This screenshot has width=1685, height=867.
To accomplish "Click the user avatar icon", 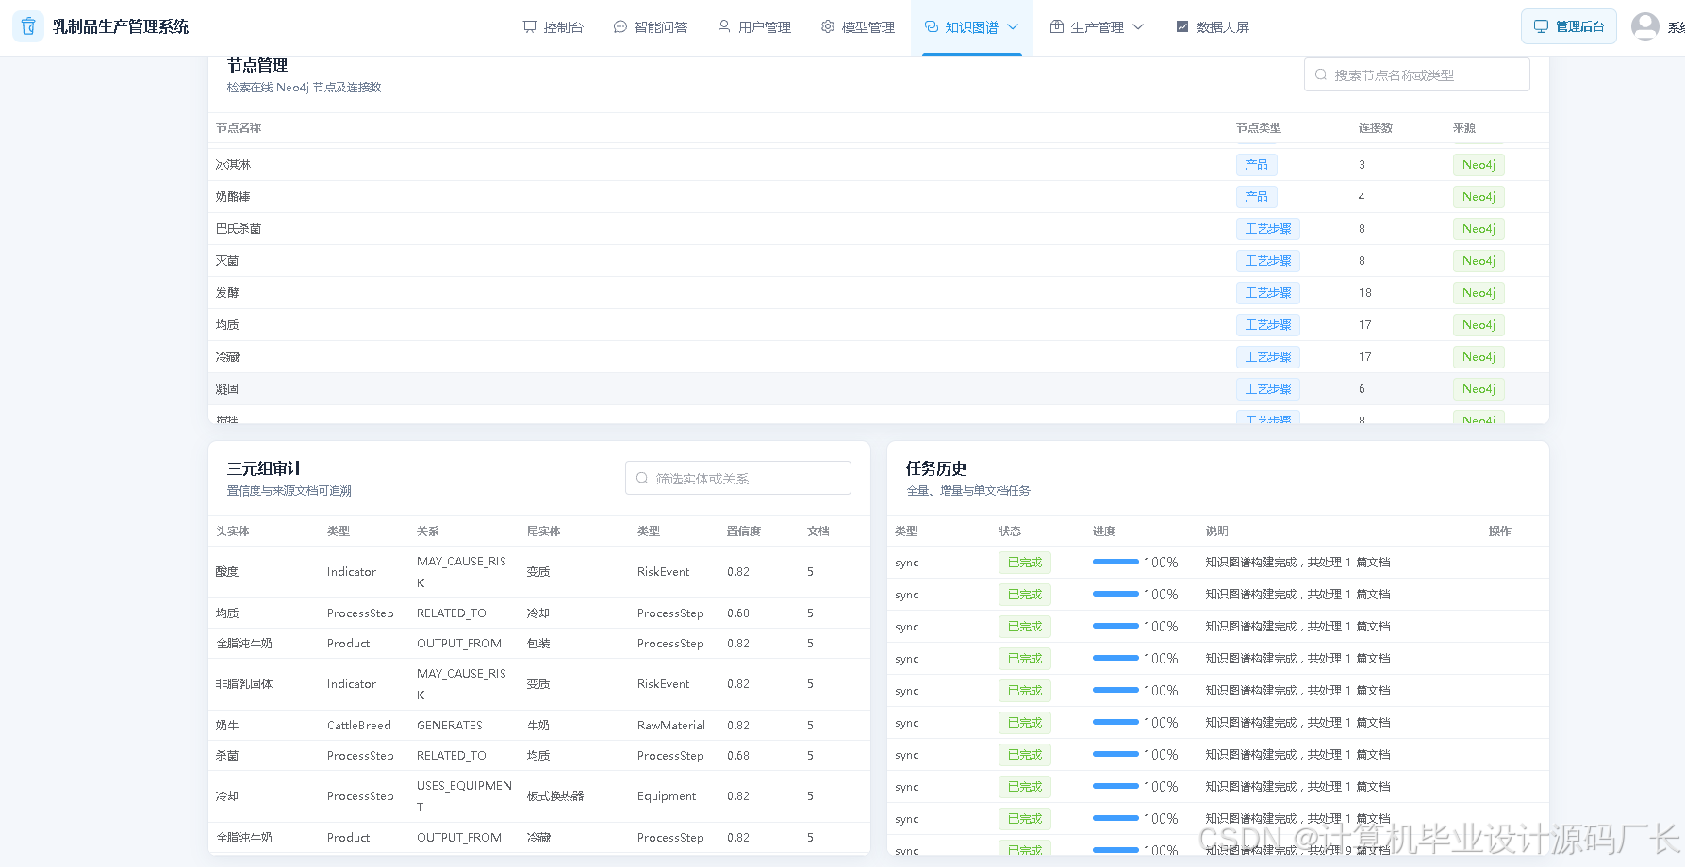I will 1645,26.
